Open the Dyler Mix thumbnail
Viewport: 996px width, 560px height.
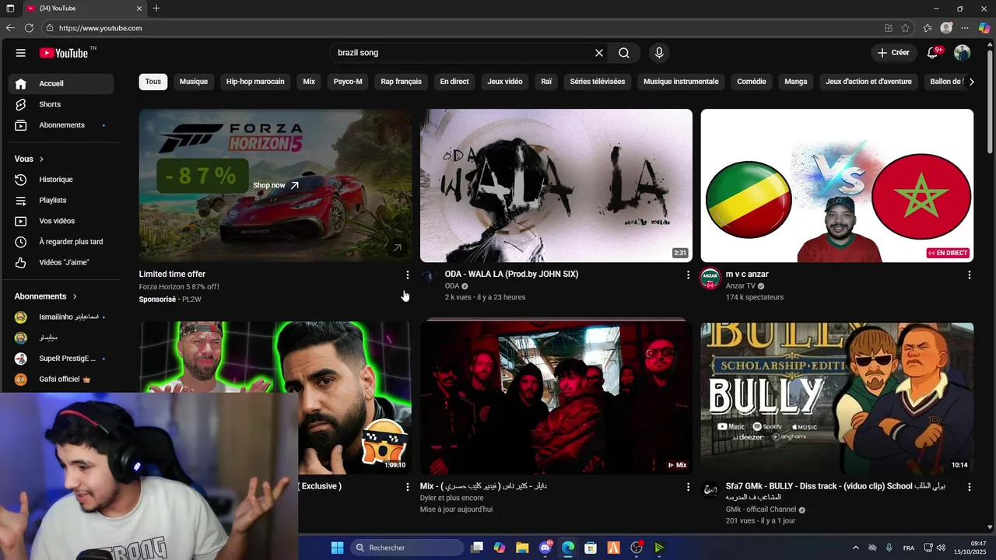[556, 397]
